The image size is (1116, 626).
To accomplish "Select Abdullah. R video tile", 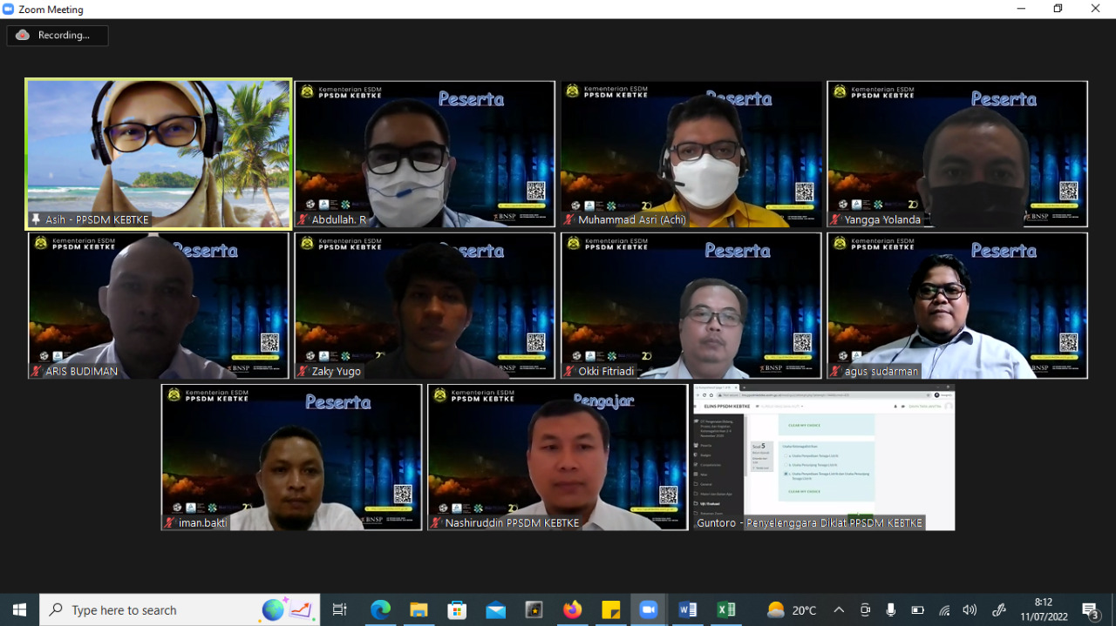I will coord(425,154).
